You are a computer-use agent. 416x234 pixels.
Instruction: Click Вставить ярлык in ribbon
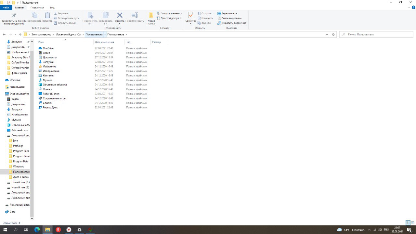pos(65,23)
